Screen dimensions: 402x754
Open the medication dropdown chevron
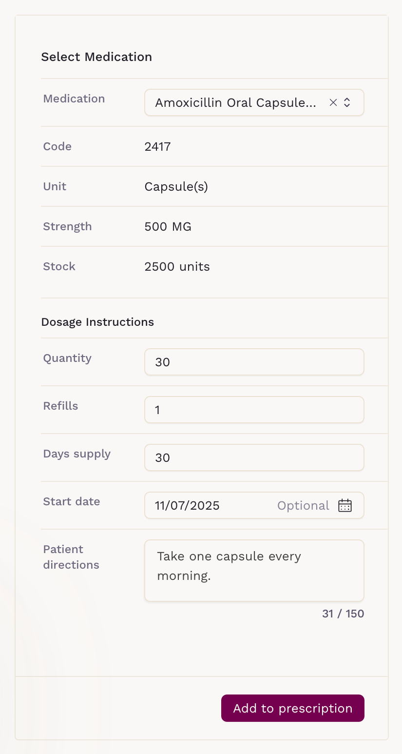(347, 102)
